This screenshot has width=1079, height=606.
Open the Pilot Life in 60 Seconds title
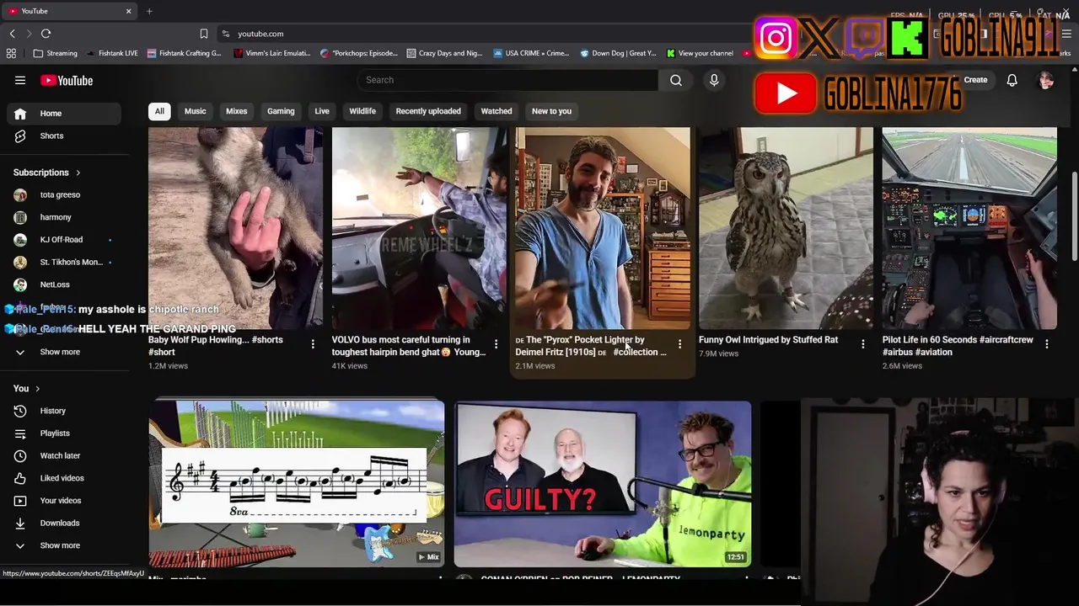958,346
